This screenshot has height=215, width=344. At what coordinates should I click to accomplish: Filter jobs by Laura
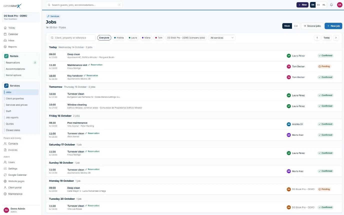tap(133, 38)
